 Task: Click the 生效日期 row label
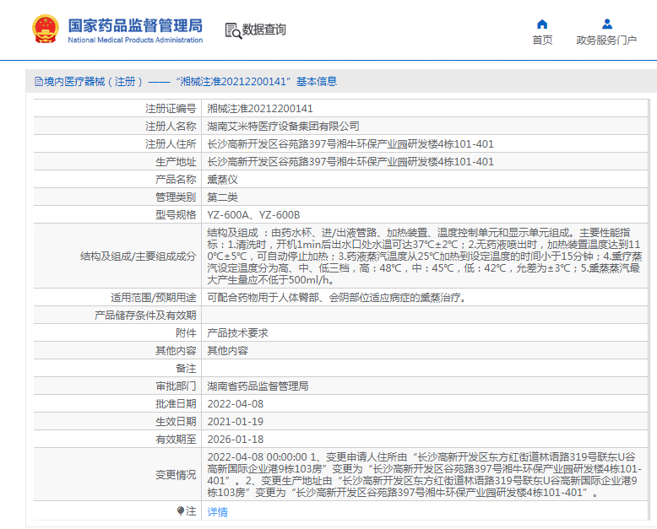(x=176, y=422)
